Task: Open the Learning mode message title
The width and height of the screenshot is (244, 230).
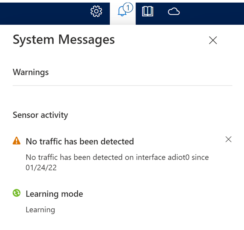Action: pos(54,194)
